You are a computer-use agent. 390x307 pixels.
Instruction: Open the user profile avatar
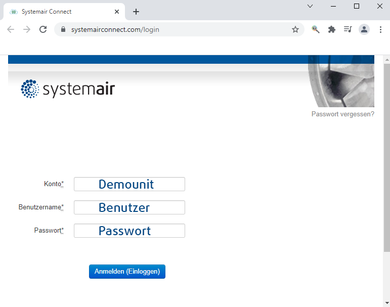point(364,29)
